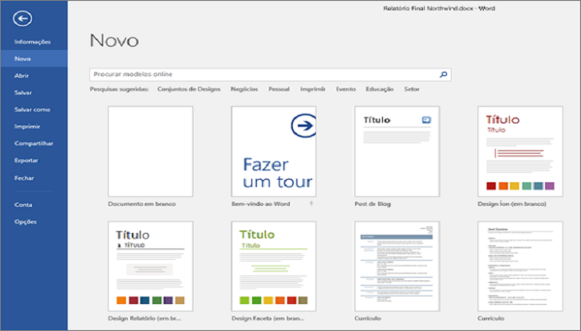
Task: Open the Evento suggested search
Action: [345, 89]
